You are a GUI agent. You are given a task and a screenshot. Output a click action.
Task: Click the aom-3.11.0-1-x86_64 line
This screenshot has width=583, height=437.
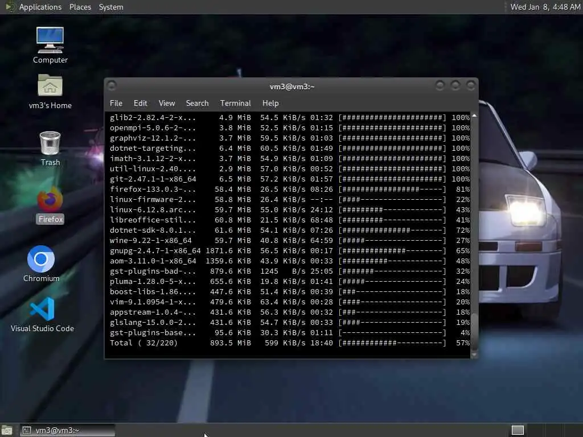pyautogui.click(x=290, y=261)
